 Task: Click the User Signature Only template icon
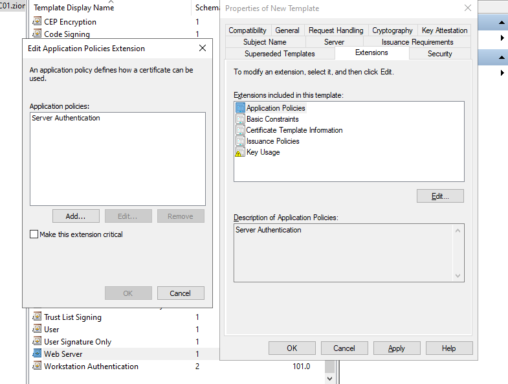(x=38, y=341)
